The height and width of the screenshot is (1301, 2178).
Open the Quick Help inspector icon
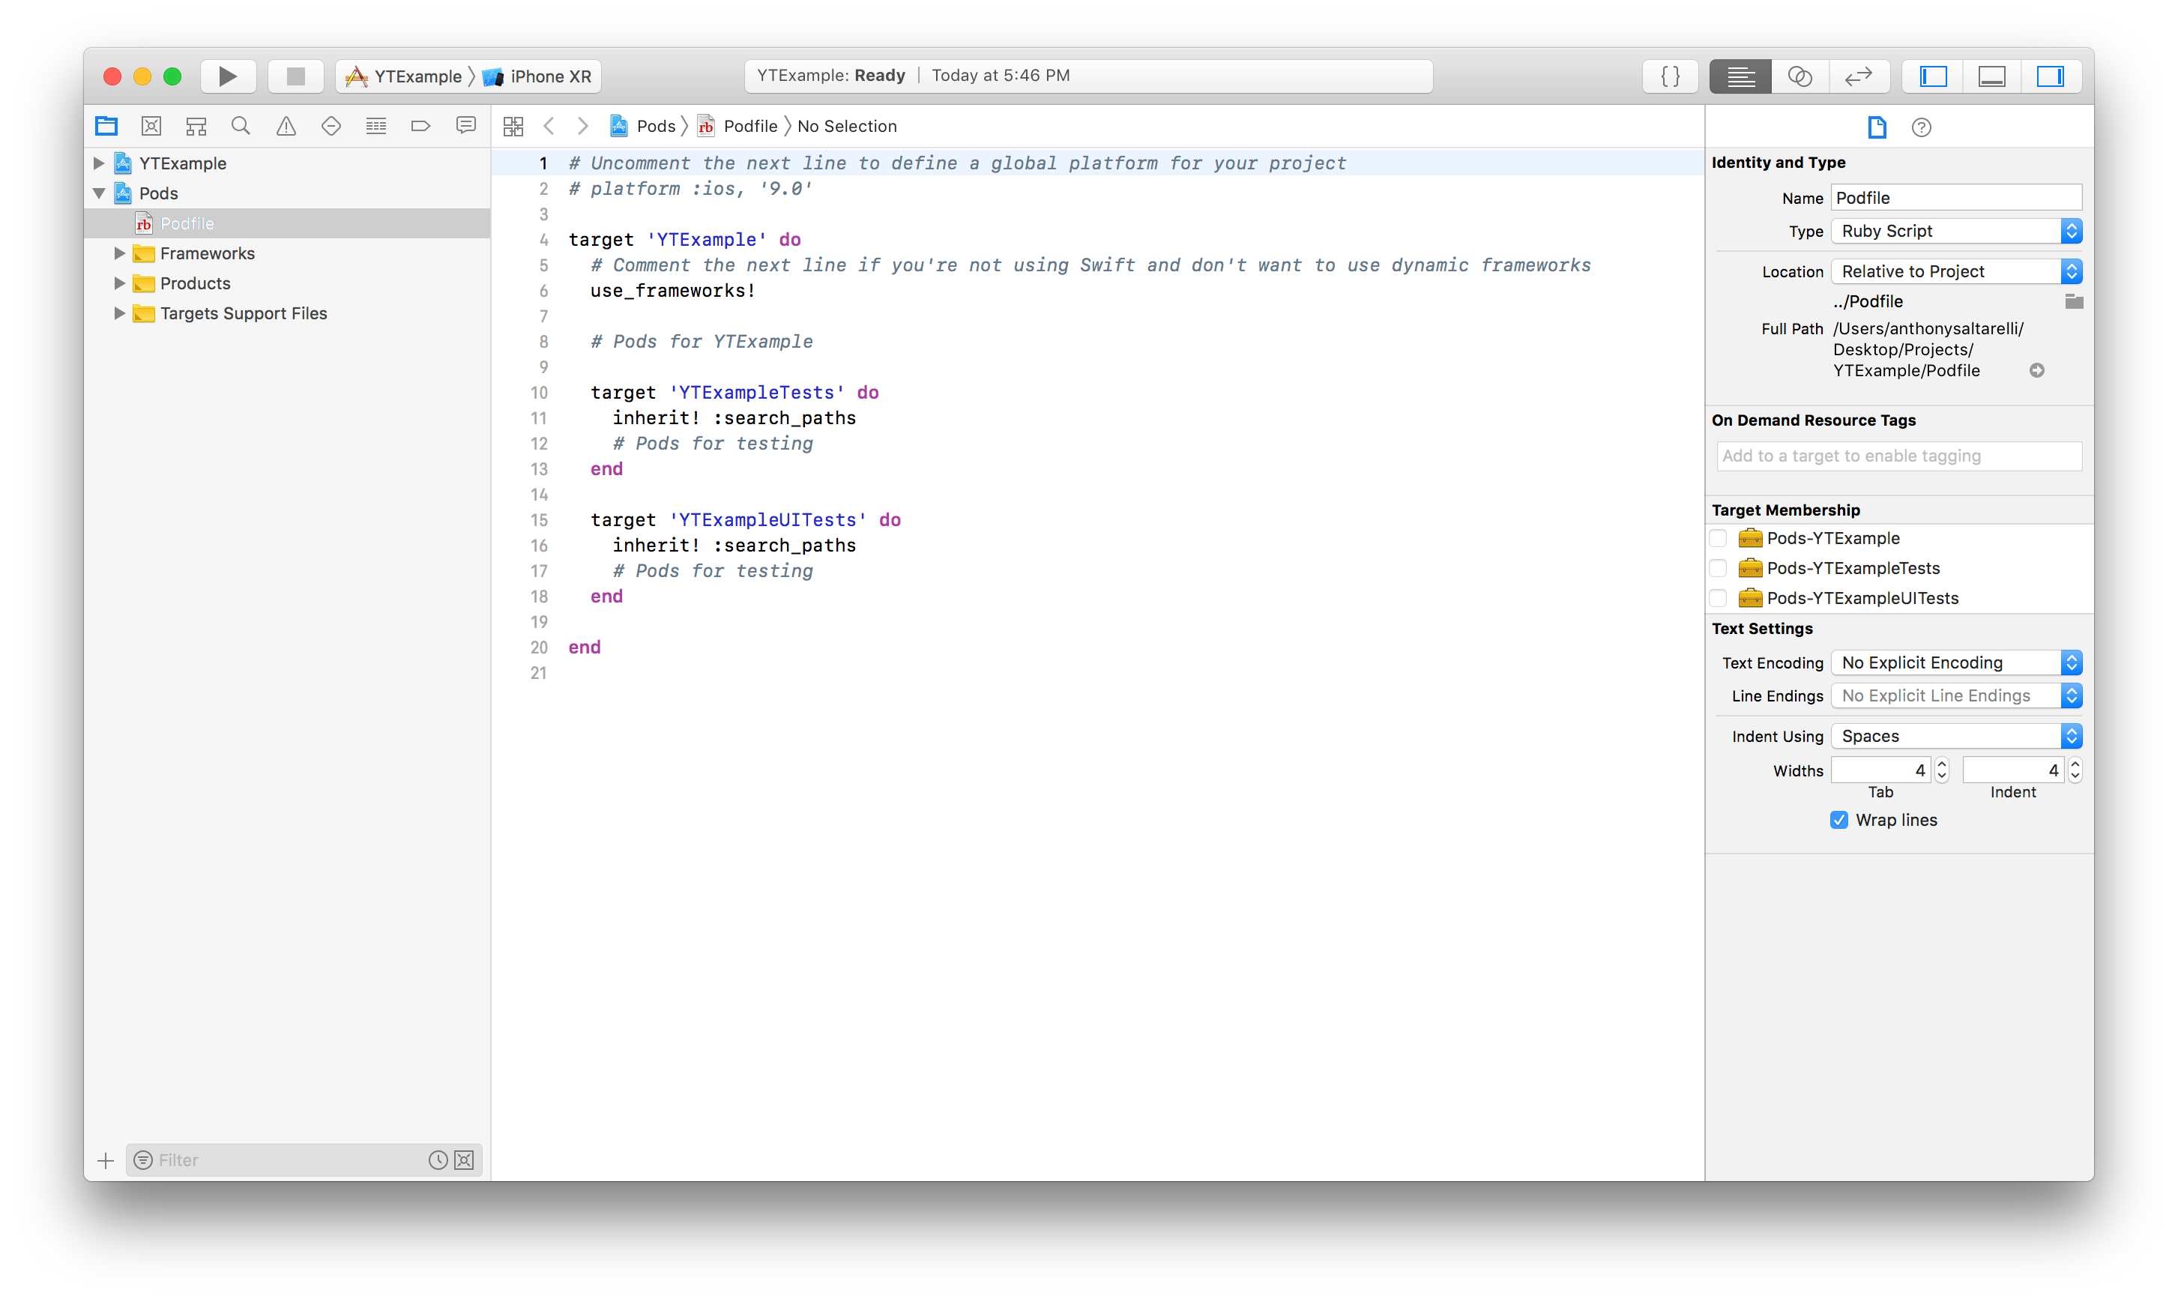coord(1920,128)
